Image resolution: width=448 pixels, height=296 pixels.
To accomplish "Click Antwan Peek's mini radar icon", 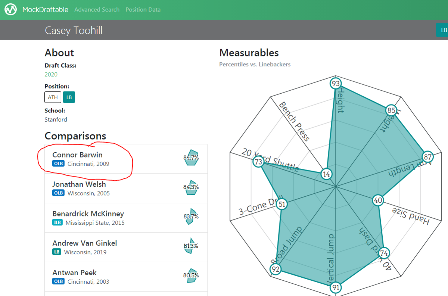I will coord(191,276).
